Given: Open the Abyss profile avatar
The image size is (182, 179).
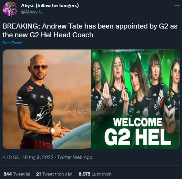Looking at the screenshot, I should (x=10, y=9).
